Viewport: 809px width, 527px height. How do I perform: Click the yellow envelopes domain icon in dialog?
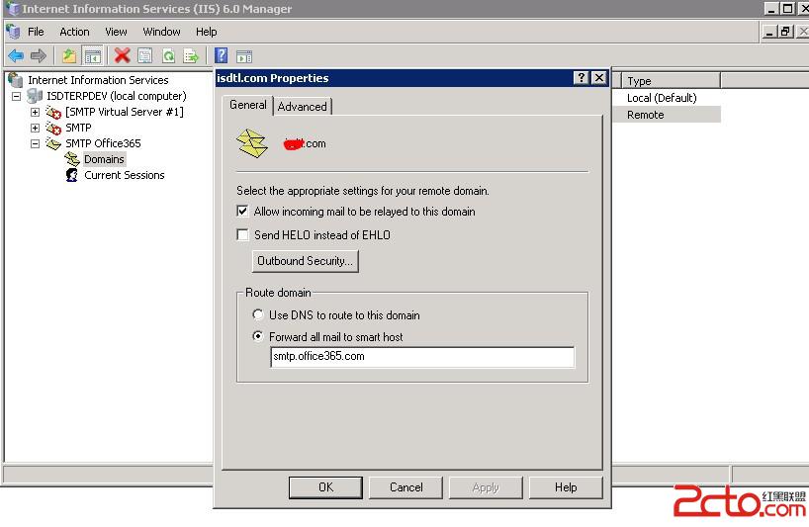tap(252, 143)
